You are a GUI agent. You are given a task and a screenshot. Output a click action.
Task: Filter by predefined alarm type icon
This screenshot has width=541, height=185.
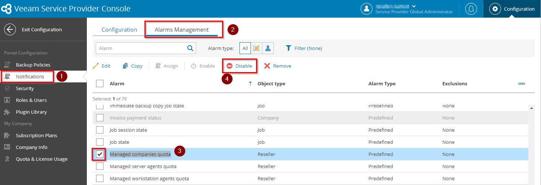(x=256, y=48)
